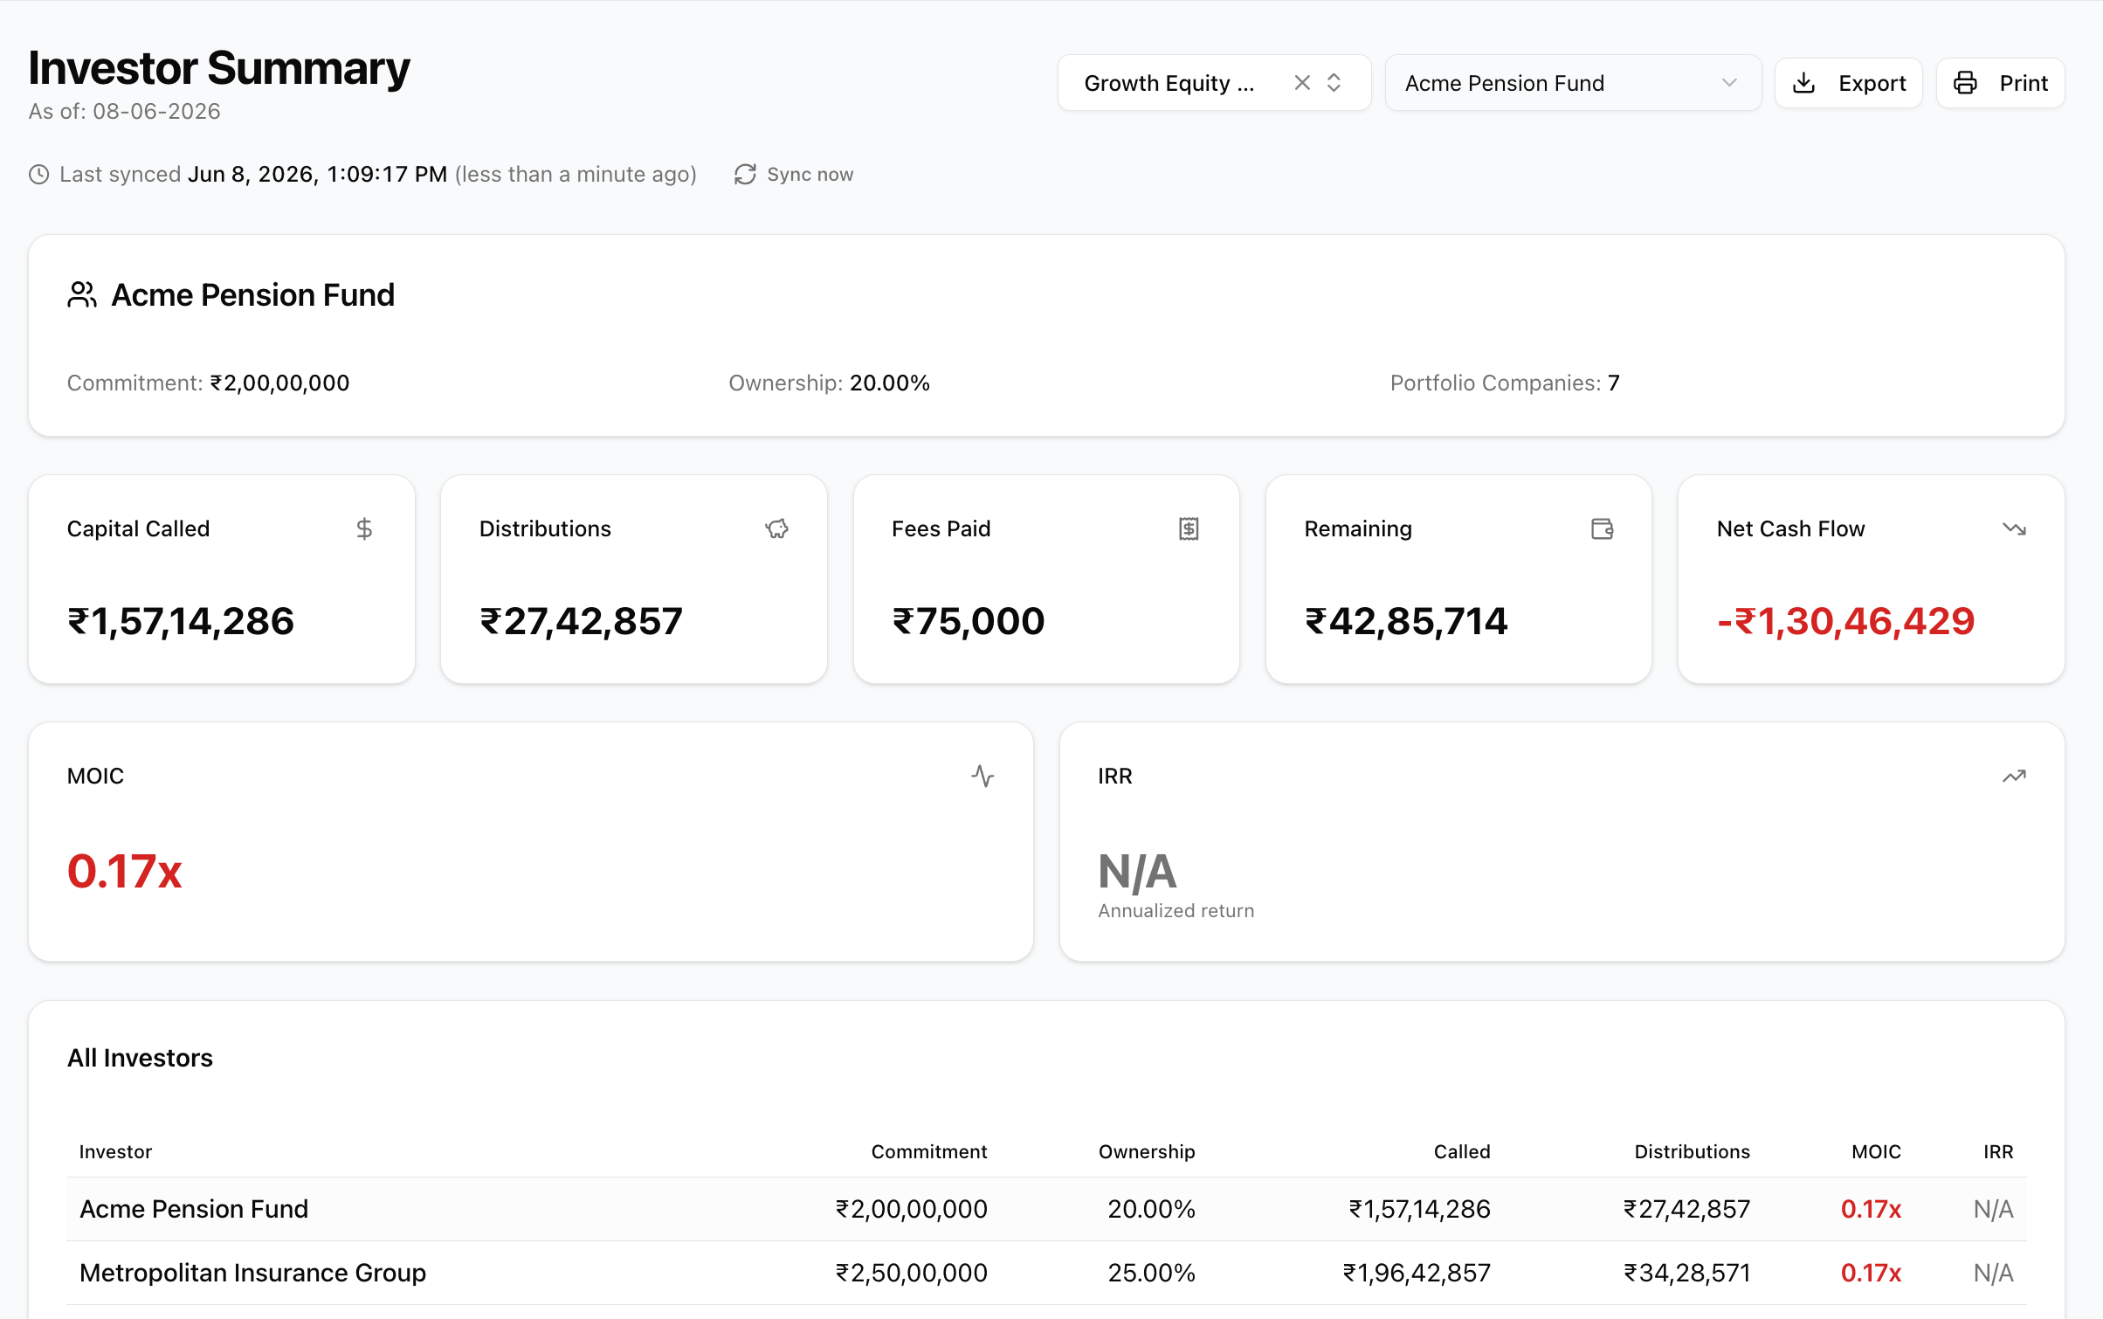Click the wallet icon on Remaining card

[1602, 528]
